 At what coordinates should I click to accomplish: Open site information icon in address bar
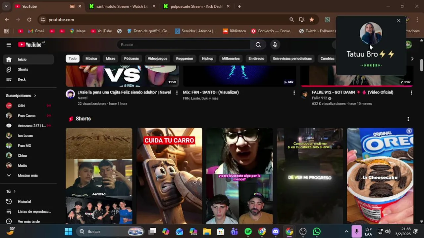point(42,20)
